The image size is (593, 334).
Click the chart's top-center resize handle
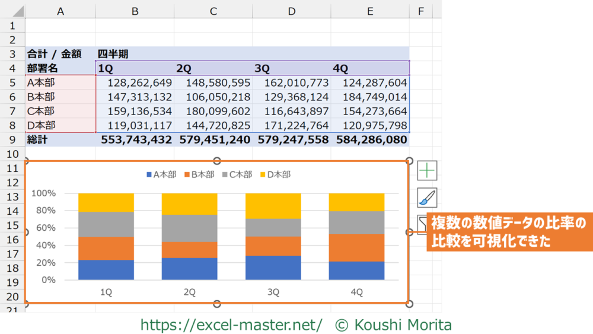coord(217,161)
